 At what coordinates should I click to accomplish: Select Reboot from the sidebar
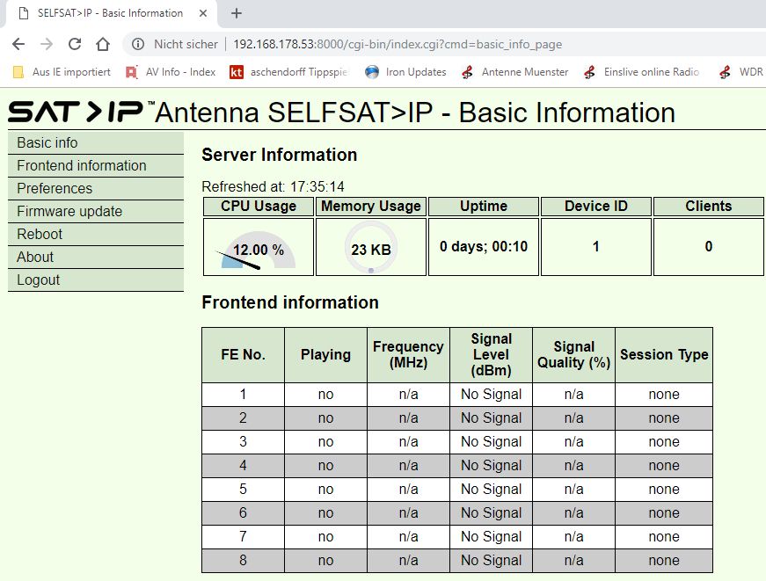(40, 234)
